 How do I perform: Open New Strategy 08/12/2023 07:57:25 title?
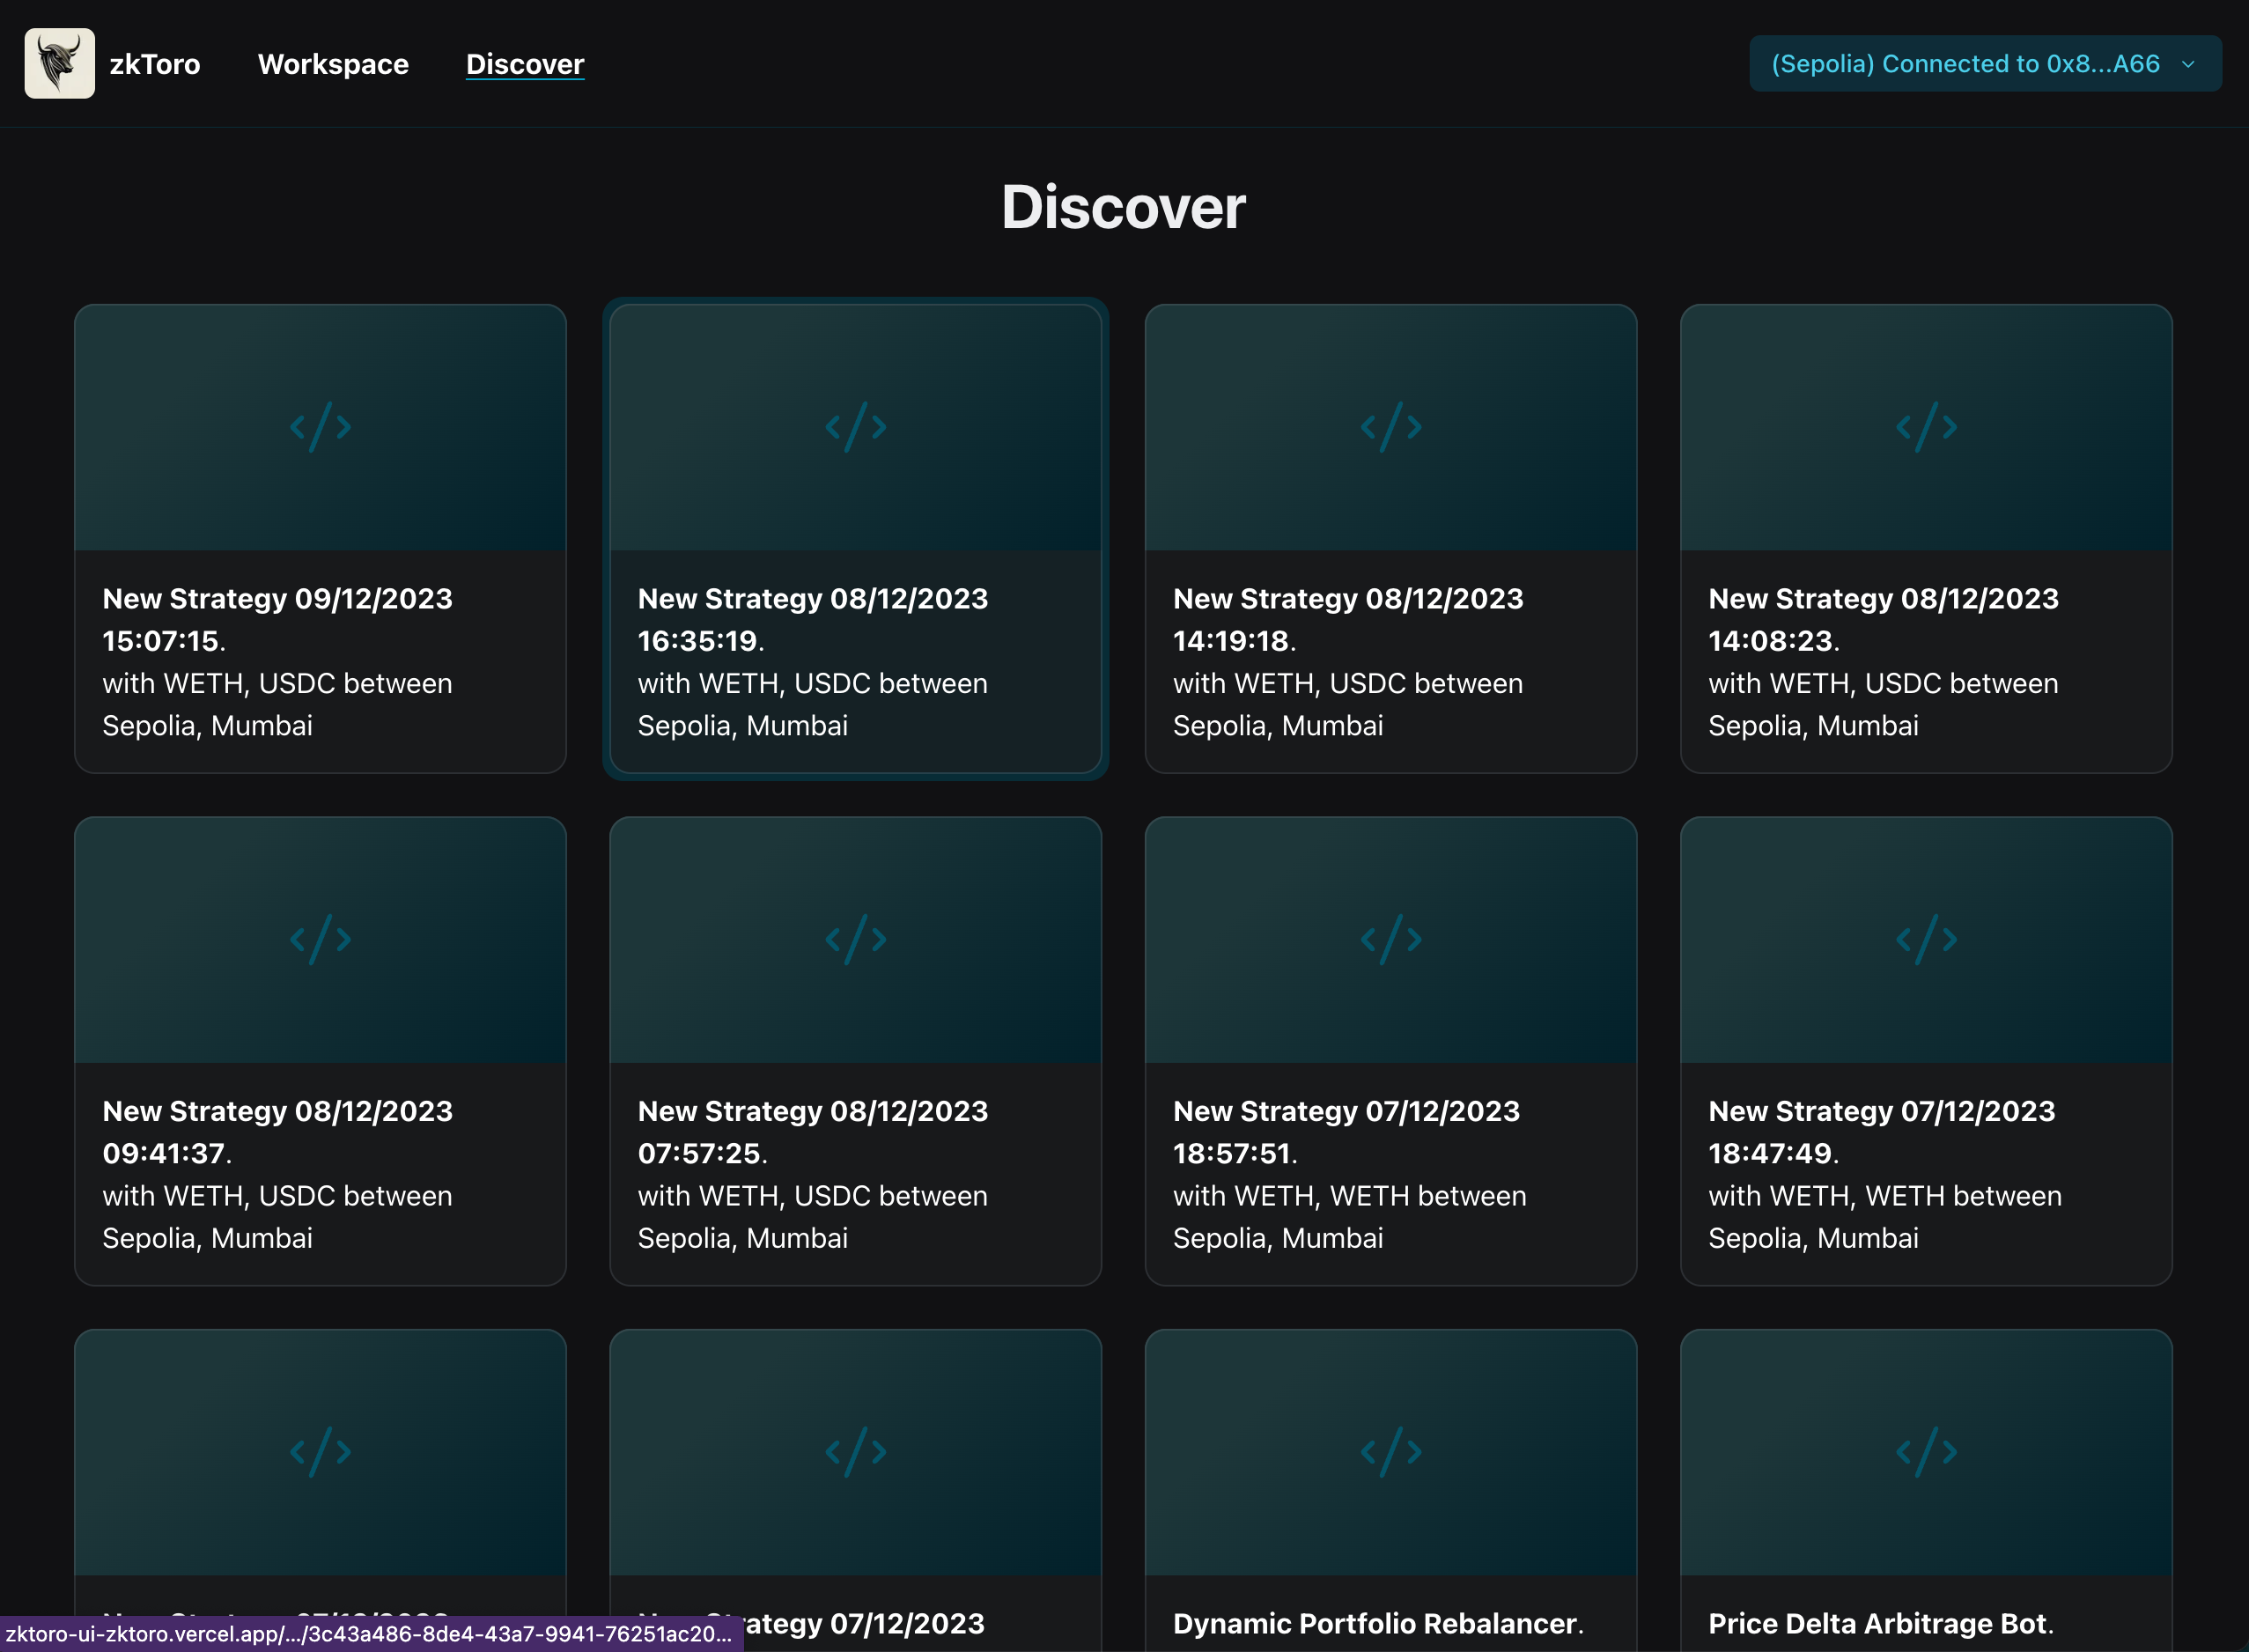click(x=812, y=1131)
